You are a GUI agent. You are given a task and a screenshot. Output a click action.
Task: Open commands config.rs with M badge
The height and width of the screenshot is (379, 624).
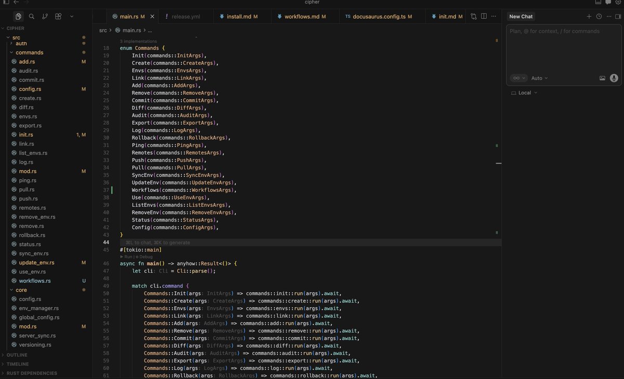(x=30, y=89)
